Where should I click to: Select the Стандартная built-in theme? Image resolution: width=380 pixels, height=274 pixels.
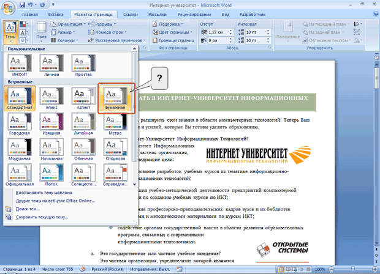20,98
